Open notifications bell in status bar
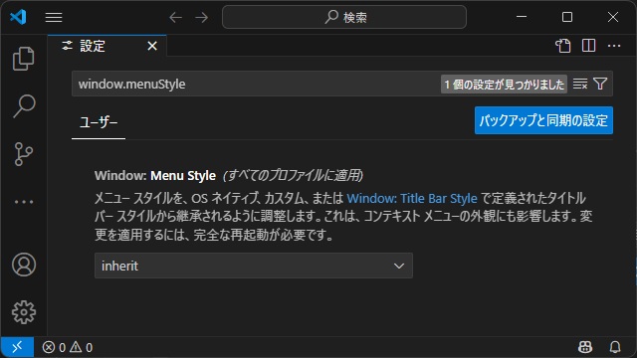 click(x=615, y=347)
